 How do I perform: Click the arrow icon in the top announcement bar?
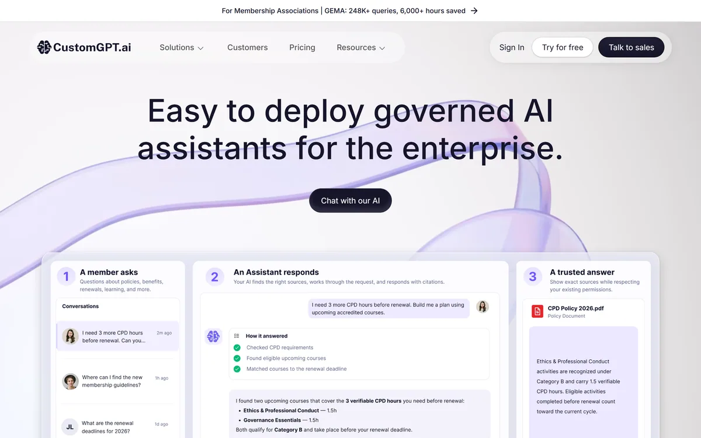tap(474, 11)
